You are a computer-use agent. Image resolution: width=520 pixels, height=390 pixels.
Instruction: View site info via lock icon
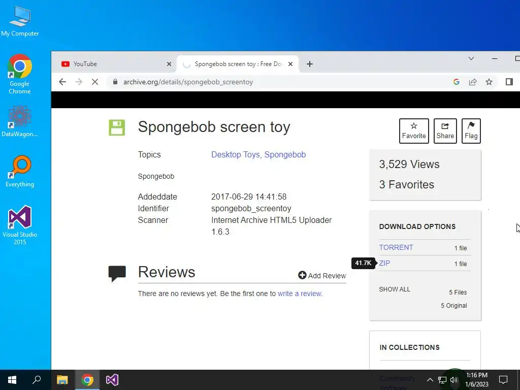(x=115, y=82)
